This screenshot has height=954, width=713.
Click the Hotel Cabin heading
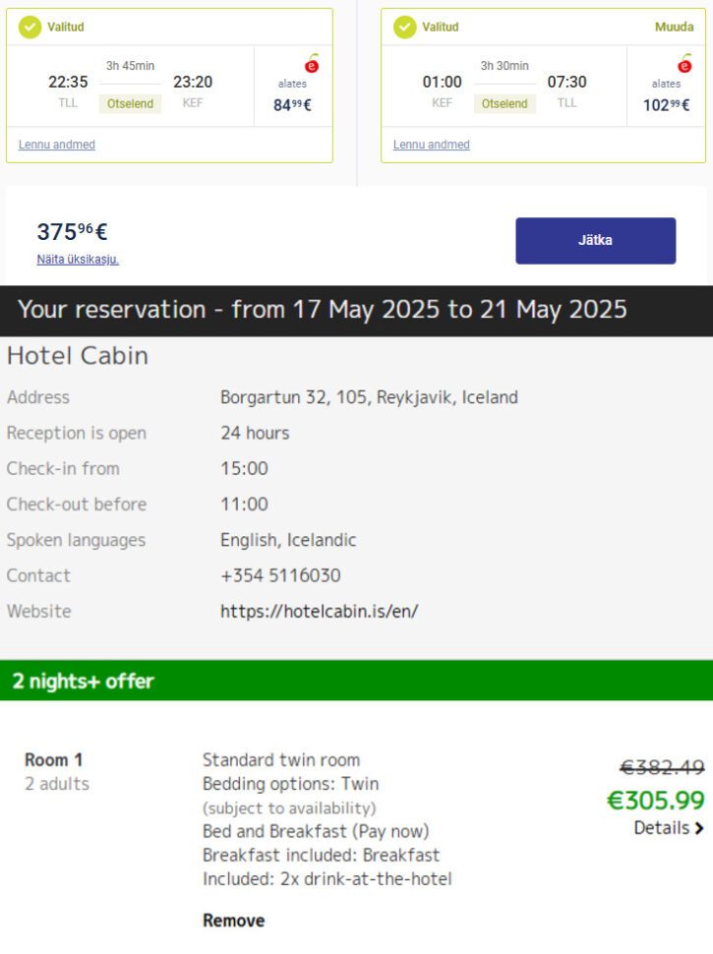(x=78, y=355)
